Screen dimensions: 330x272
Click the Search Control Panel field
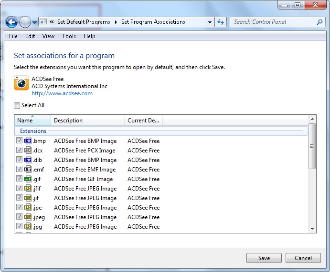pyautogui.click(x=273, y=22)
